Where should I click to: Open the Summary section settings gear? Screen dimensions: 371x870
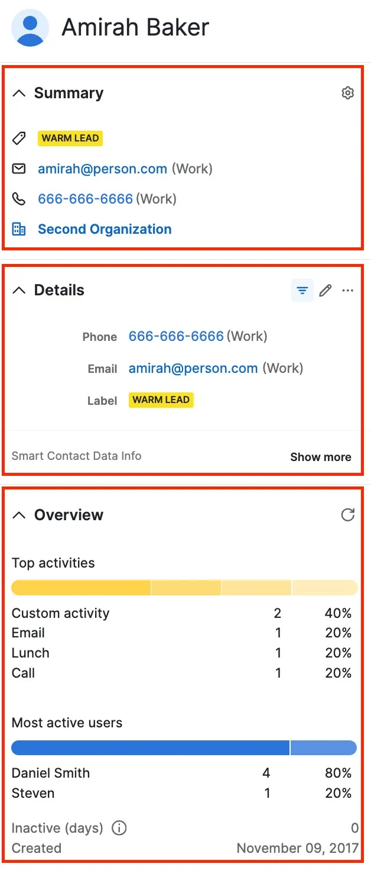click(348, 93)
